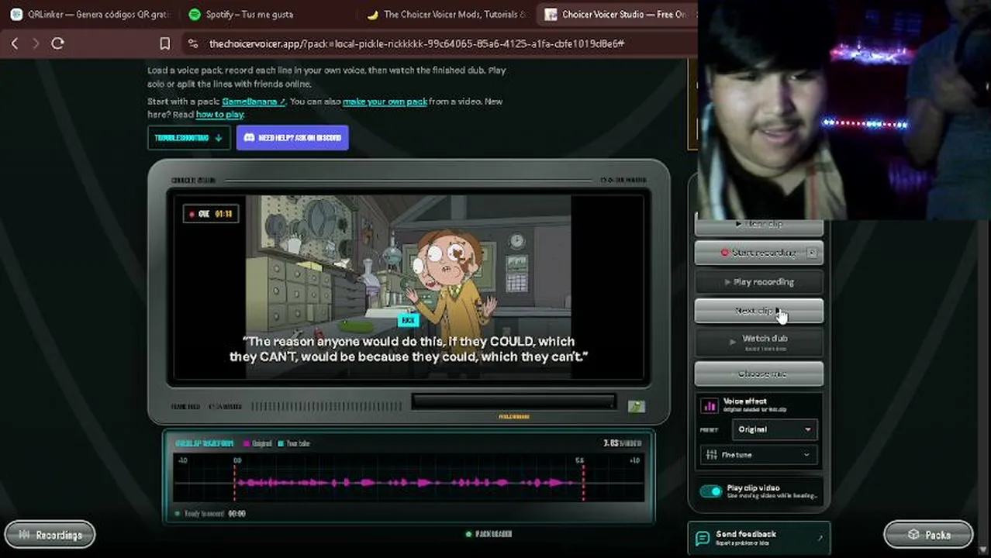
Task: Open the Recordings panel button
Action: (50, 535)
